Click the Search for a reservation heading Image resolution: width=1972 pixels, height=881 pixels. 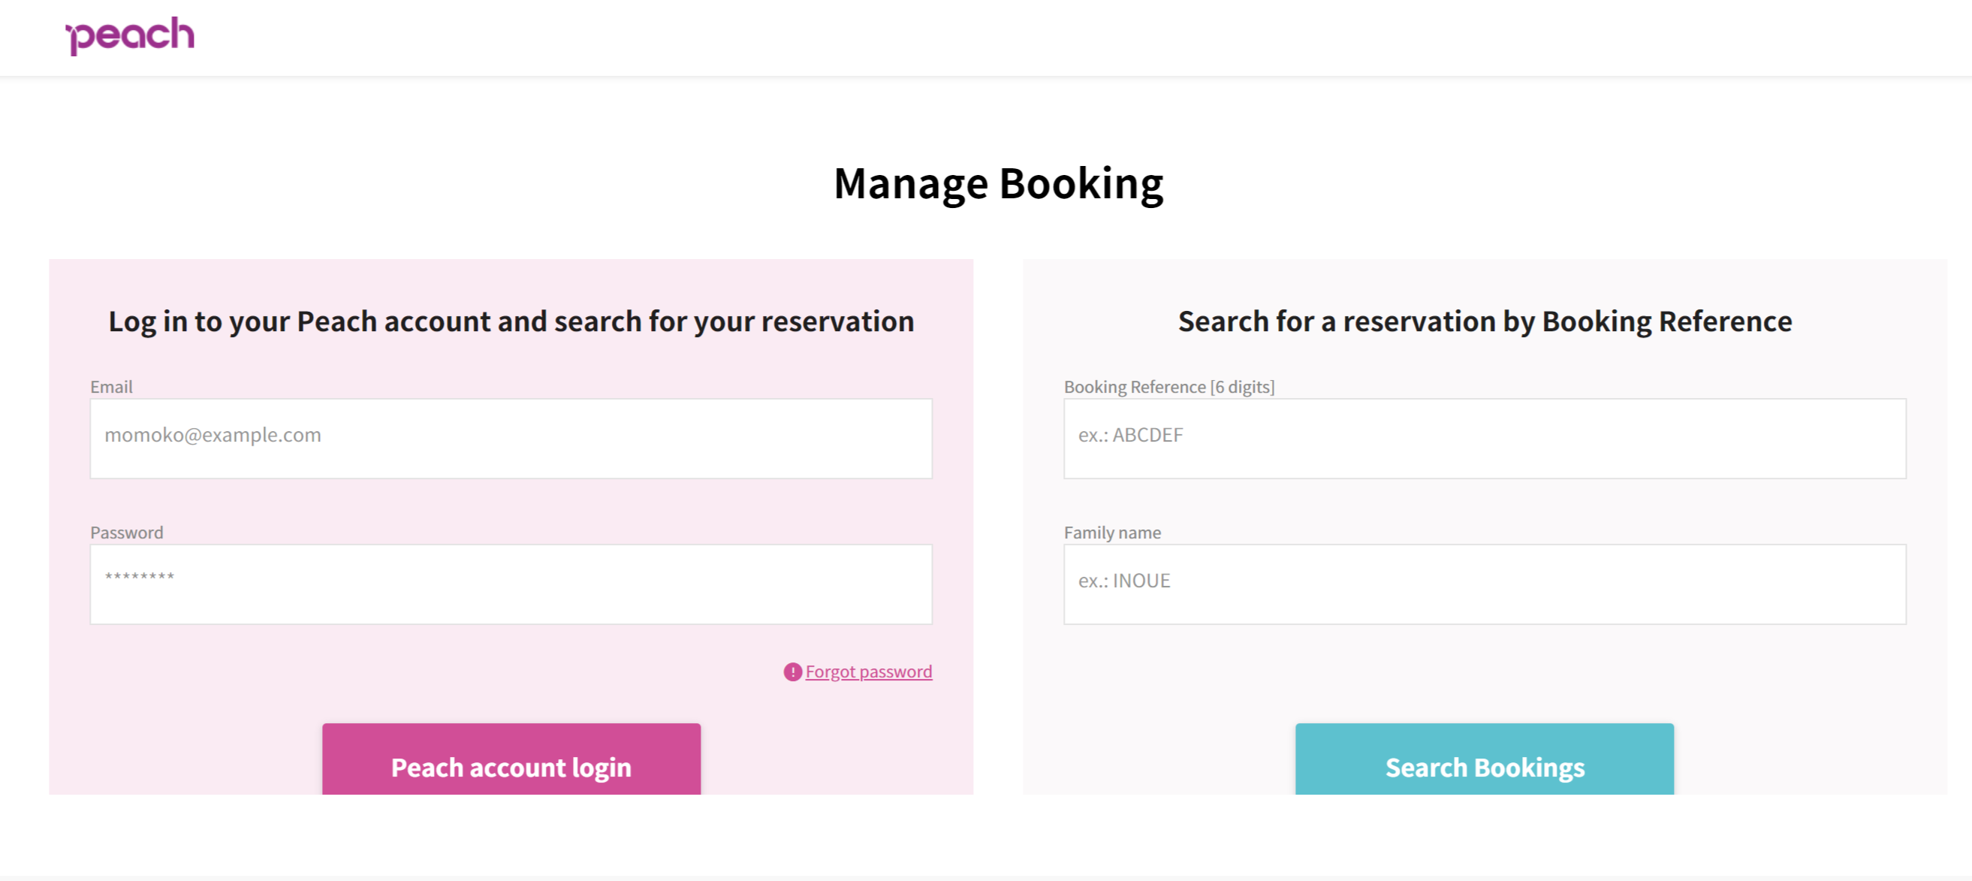pyautogui.click(x=1485, y=321)
